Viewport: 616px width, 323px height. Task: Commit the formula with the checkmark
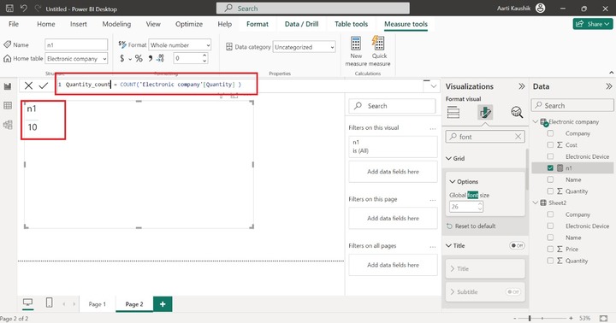click(44, 85)
